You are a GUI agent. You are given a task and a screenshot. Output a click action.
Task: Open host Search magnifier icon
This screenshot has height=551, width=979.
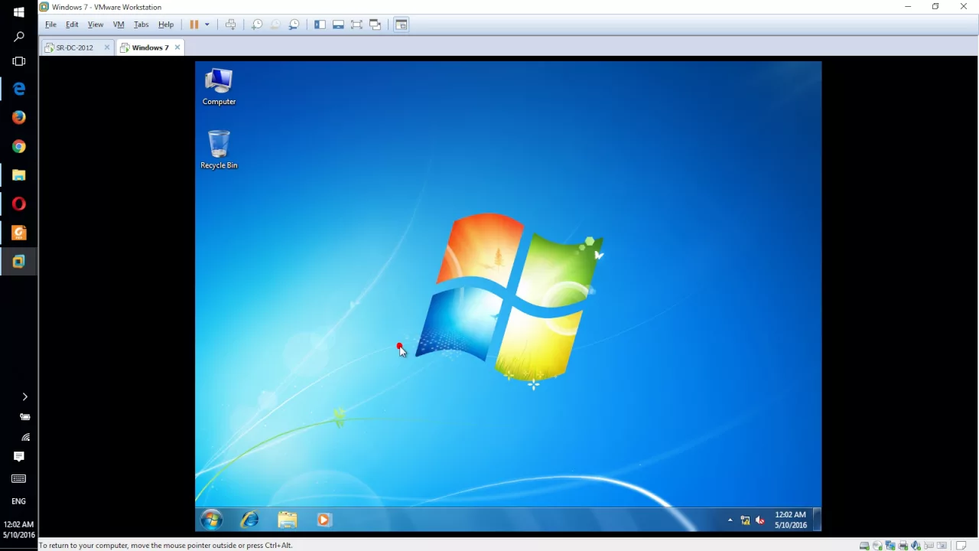[19, 37]
